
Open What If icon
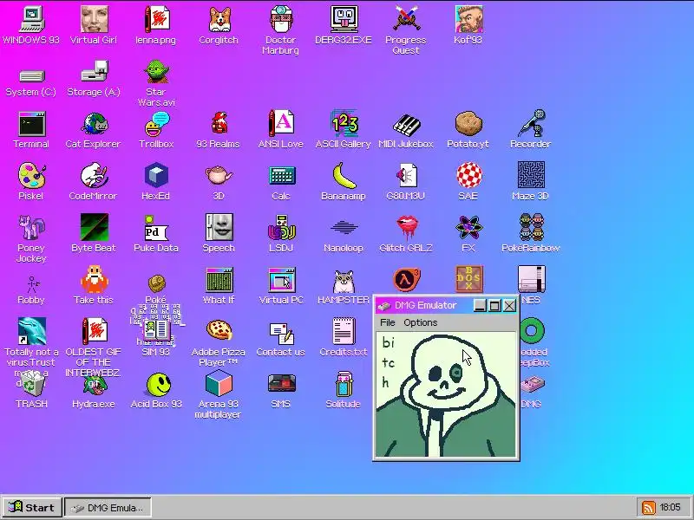(219, 279)
